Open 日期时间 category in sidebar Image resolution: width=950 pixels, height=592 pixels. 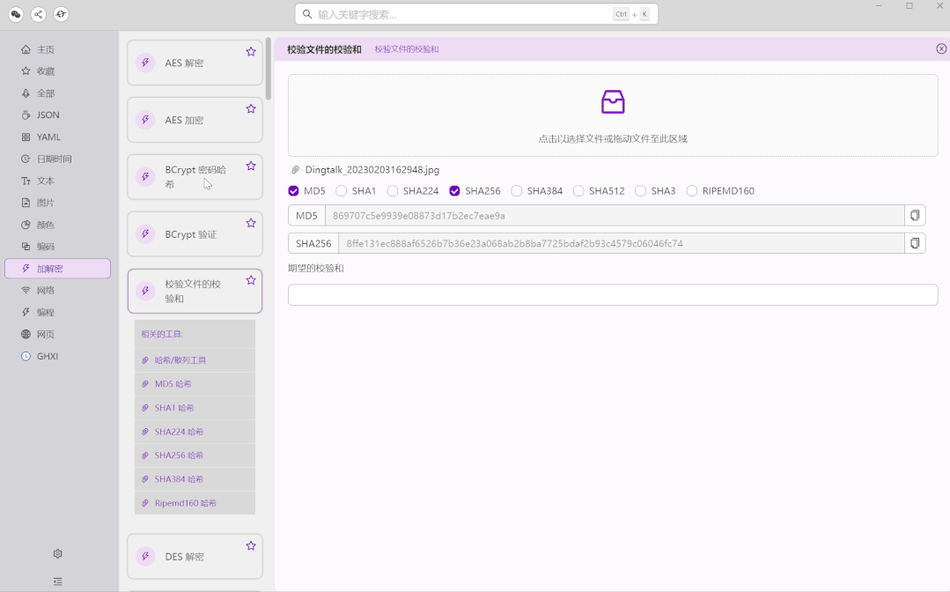(57, 159)
